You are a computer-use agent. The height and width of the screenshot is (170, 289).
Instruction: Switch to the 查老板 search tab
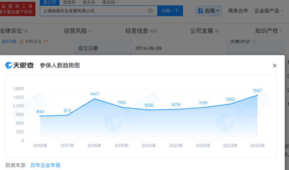pos(69,2)
